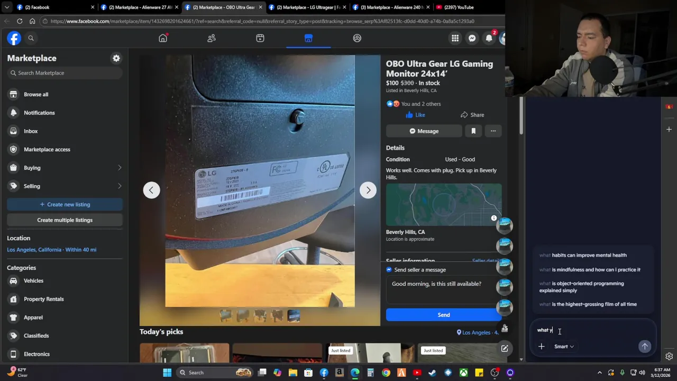Image resolution: width=677 pixels, height=381 pixels.
Task: Open the Facebook menu grid icon
Action: (455, 38)
